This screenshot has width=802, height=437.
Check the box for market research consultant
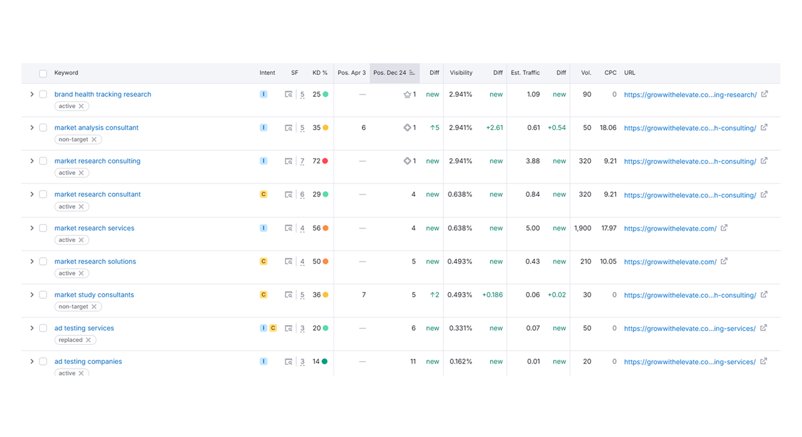pos(43,194)
